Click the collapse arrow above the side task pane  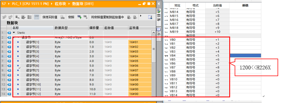(x=159, y=4)
